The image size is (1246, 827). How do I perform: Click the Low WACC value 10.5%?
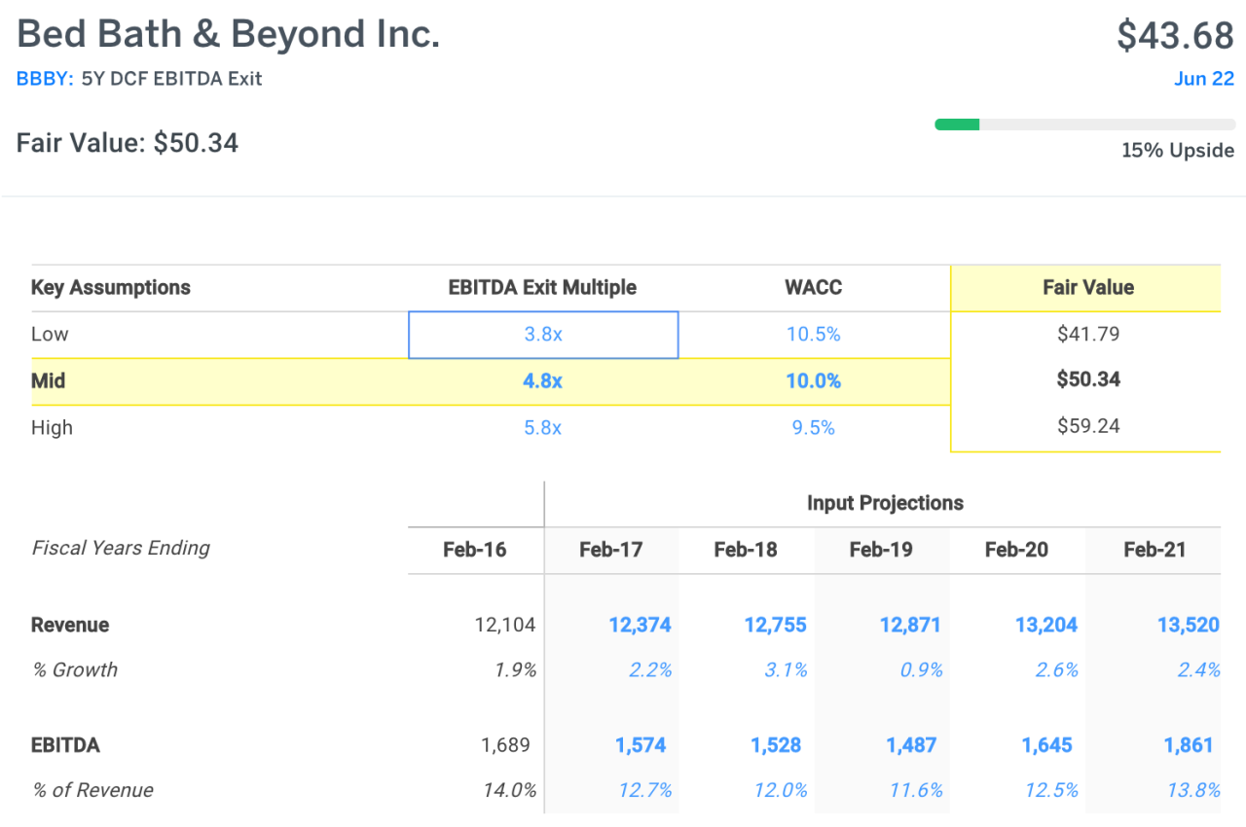click(814, 335)
